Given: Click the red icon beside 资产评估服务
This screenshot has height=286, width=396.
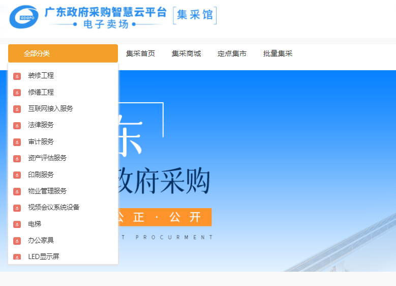Looking at the screenshot, I should (x=17, y=159).
